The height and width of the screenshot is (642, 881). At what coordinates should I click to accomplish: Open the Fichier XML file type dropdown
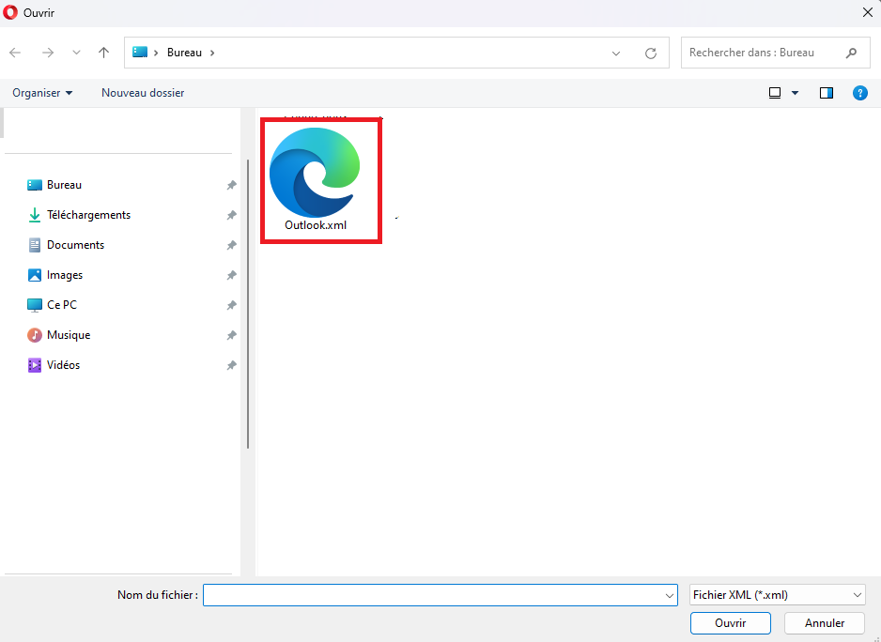(777, 595)
